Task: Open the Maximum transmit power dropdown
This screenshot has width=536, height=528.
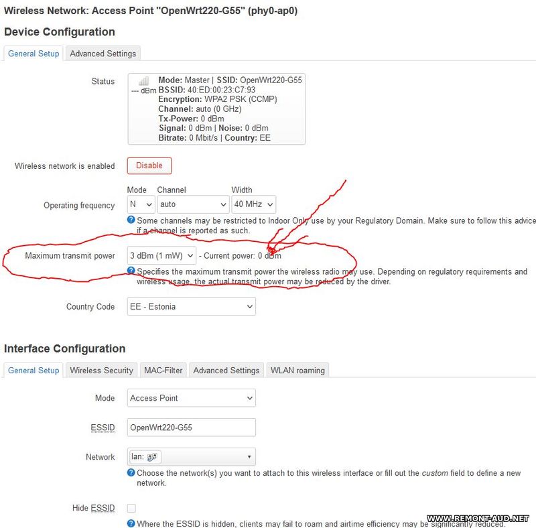Action: click(161, 255)
